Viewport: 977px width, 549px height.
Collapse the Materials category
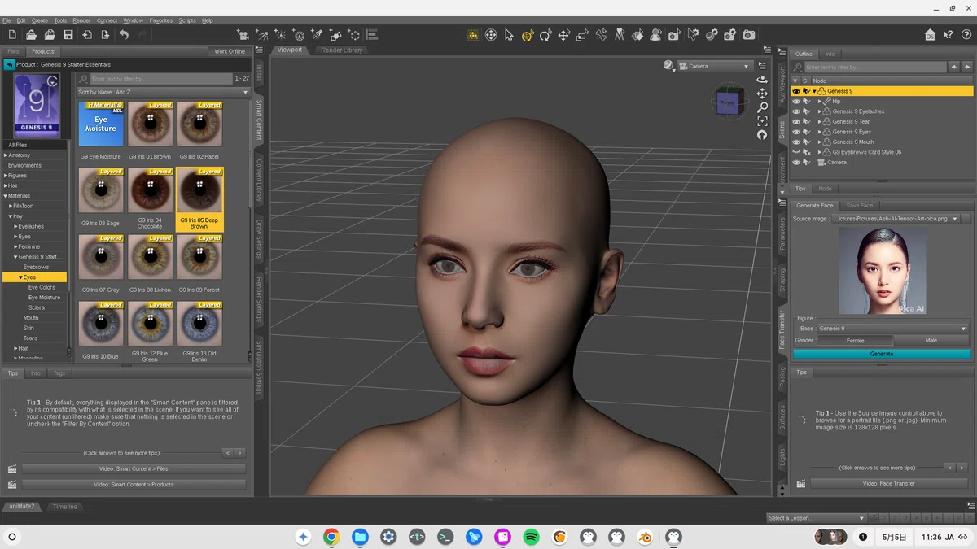point(6,196)
